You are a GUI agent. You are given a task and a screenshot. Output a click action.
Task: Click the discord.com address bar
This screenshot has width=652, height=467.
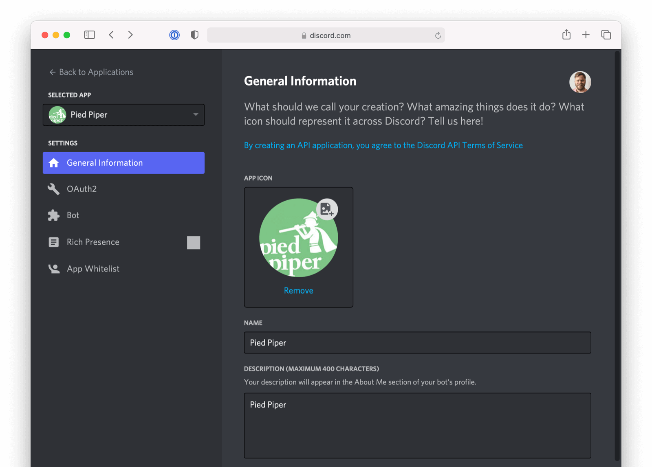pyautogui.click(x=326, y=35)
